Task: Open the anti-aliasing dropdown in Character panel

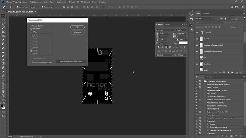Action: pyautogui.click(x=183, y=55)
